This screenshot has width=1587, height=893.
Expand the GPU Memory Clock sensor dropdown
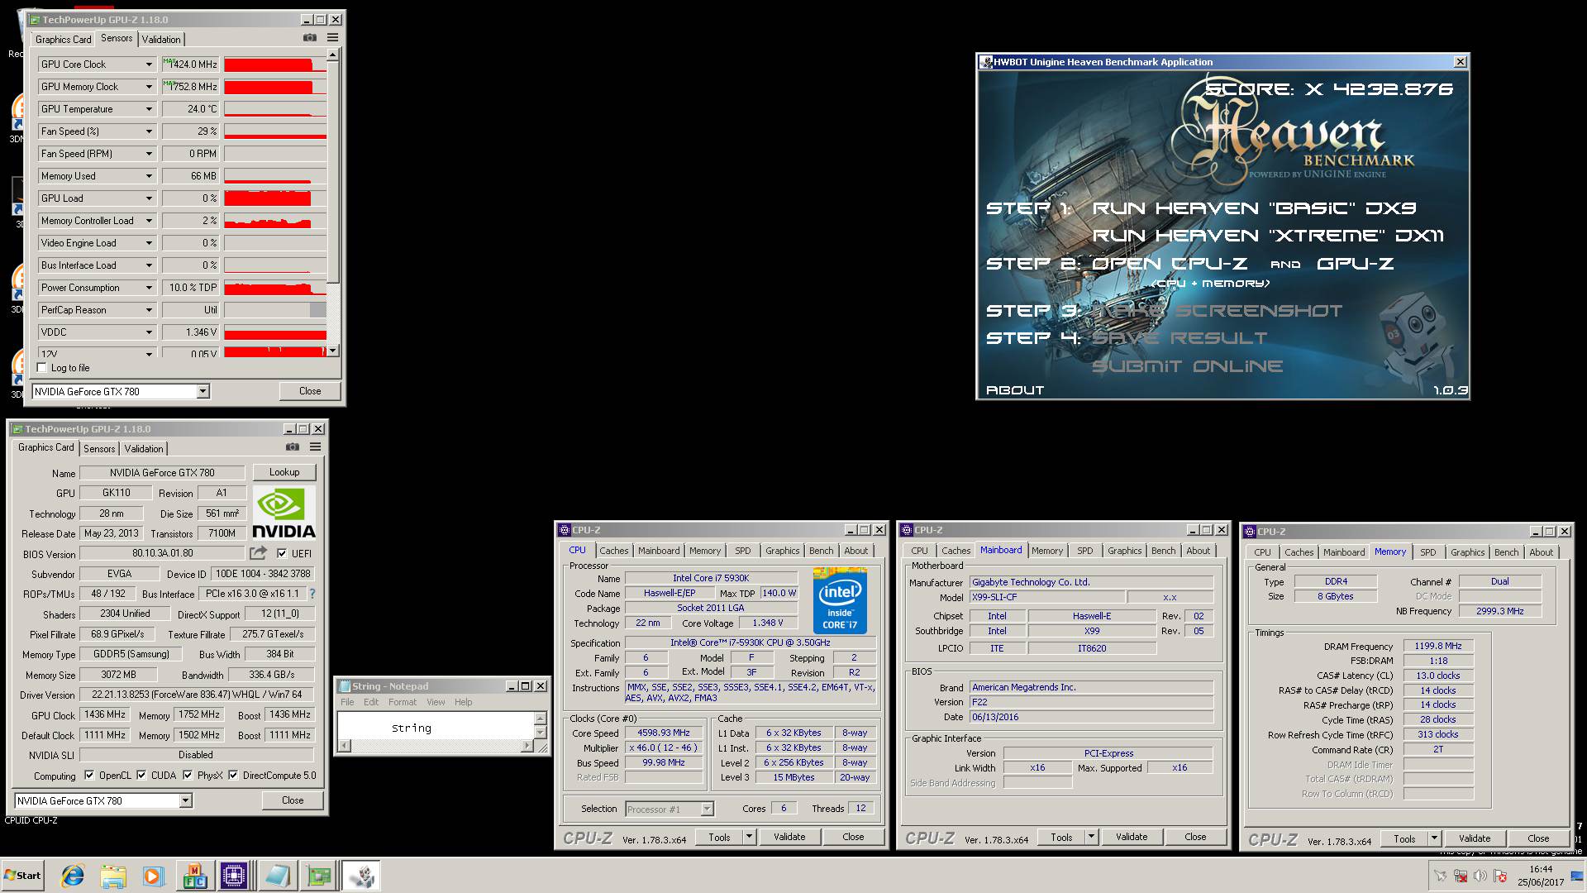[149, 87]
